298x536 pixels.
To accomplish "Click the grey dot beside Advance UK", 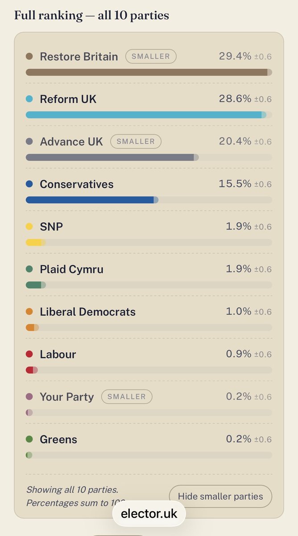I will point(29,142).
